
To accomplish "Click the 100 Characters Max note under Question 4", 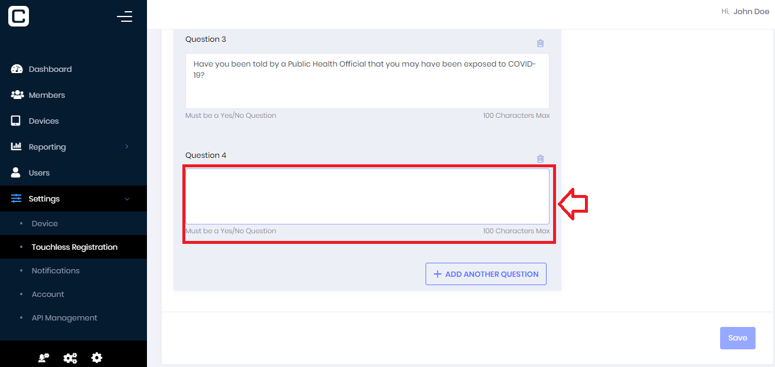I will pyautogui.click(x=516, y=231).
